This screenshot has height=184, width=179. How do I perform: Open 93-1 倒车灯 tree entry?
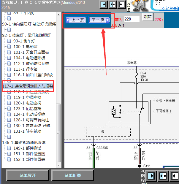24,41
